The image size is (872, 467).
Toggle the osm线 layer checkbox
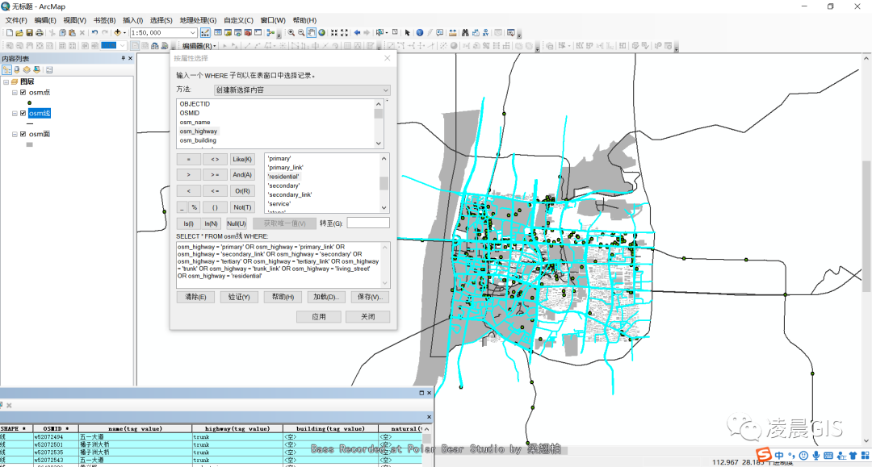23,114
